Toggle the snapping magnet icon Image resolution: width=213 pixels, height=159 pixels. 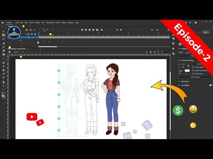tap(180, 44)
